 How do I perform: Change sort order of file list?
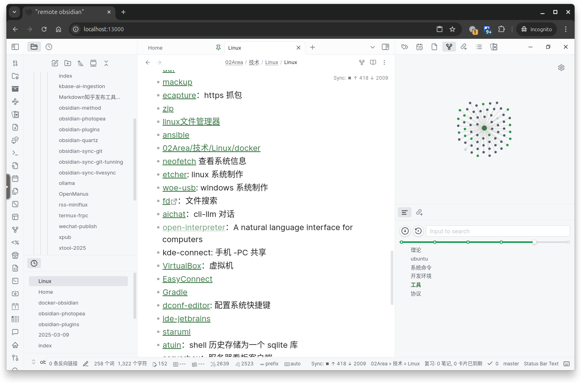(81, 63)
